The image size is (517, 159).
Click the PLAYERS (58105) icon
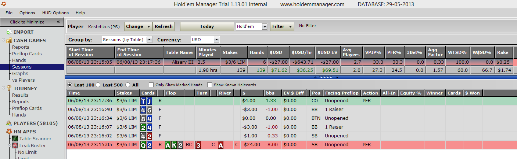point(9,123)
